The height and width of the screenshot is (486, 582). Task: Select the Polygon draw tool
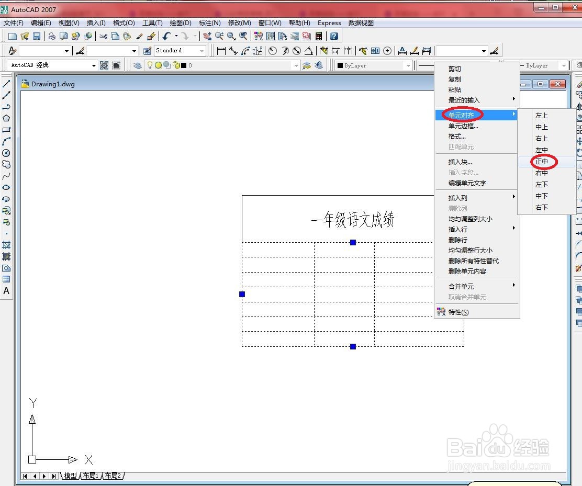6,118
